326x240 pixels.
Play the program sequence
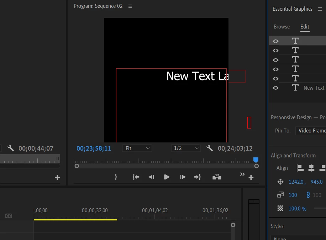point(167,177)
